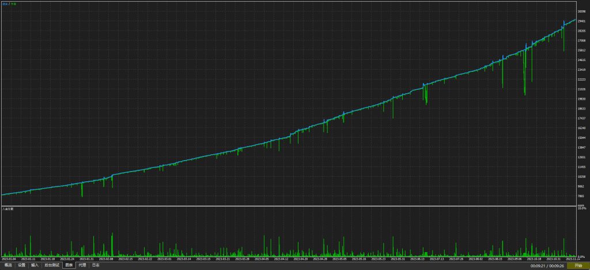The width and height of the screenshot is (590, 270).
Task: Click the active 图表 tab
Action: click(x=69, y=265)
